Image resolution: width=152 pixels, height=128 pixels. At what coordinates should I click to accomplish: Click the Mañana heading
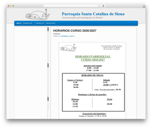tap(75, 99)
